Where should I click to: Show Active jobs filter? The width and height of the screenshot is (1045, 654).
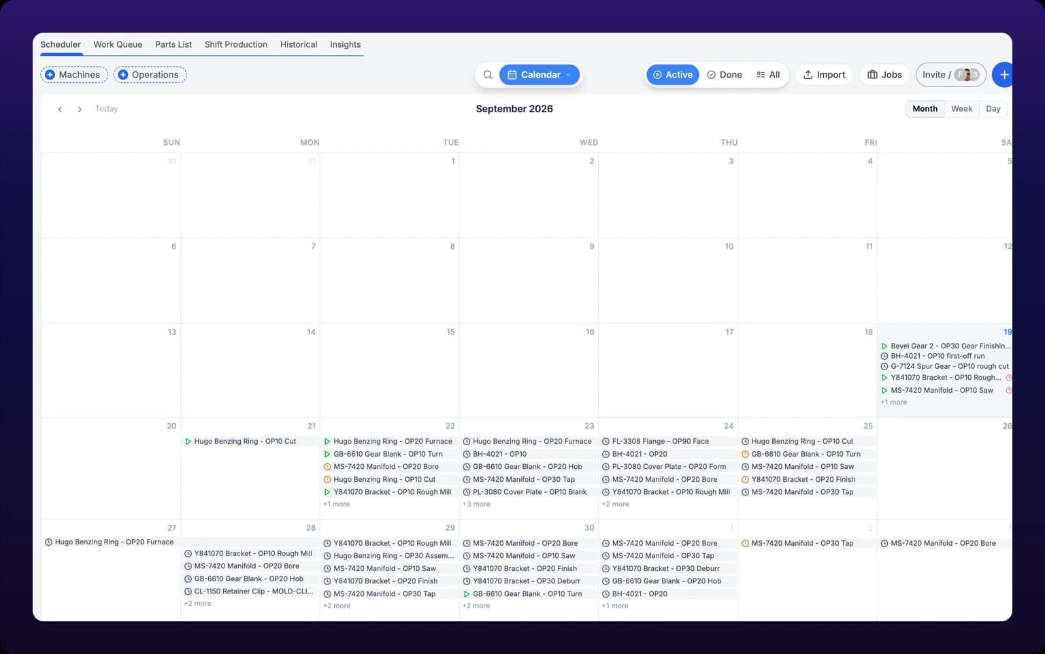[673, 75]
